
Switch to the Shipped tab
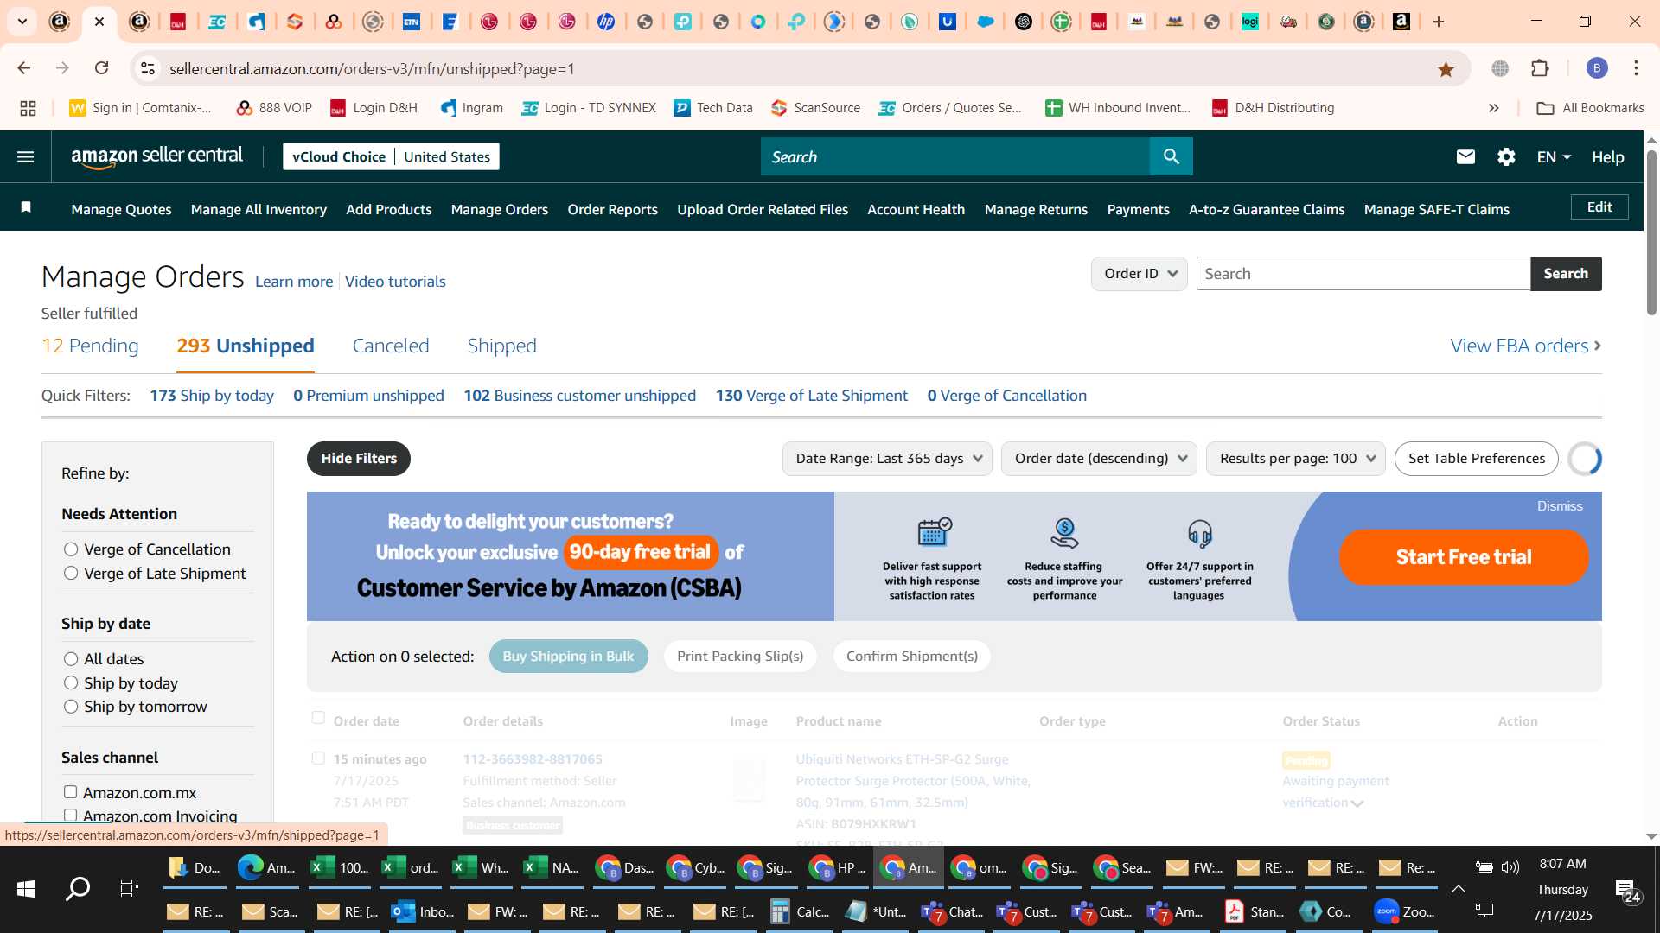coord(502,346)
